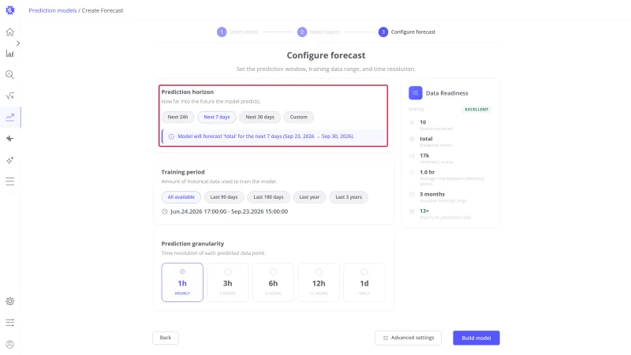
Task: Select Last 90 days training period
Action: point(224,197)
